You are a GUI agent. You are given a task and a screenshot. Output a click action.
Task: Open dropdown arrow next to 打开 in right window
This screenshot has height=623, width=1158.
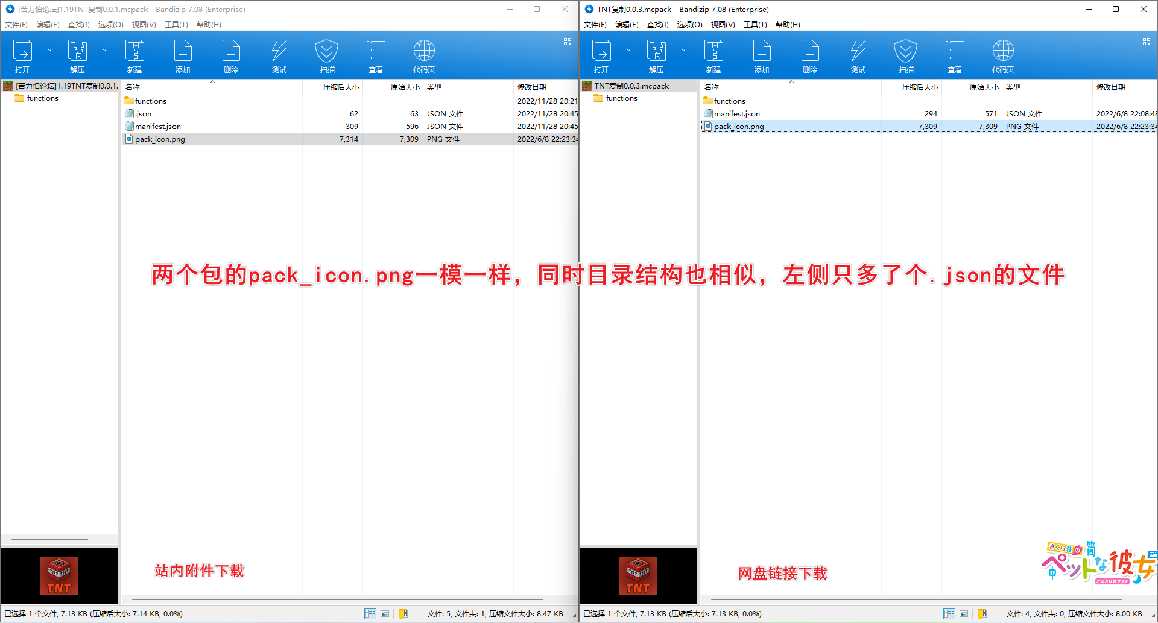[x=628, y=50]
